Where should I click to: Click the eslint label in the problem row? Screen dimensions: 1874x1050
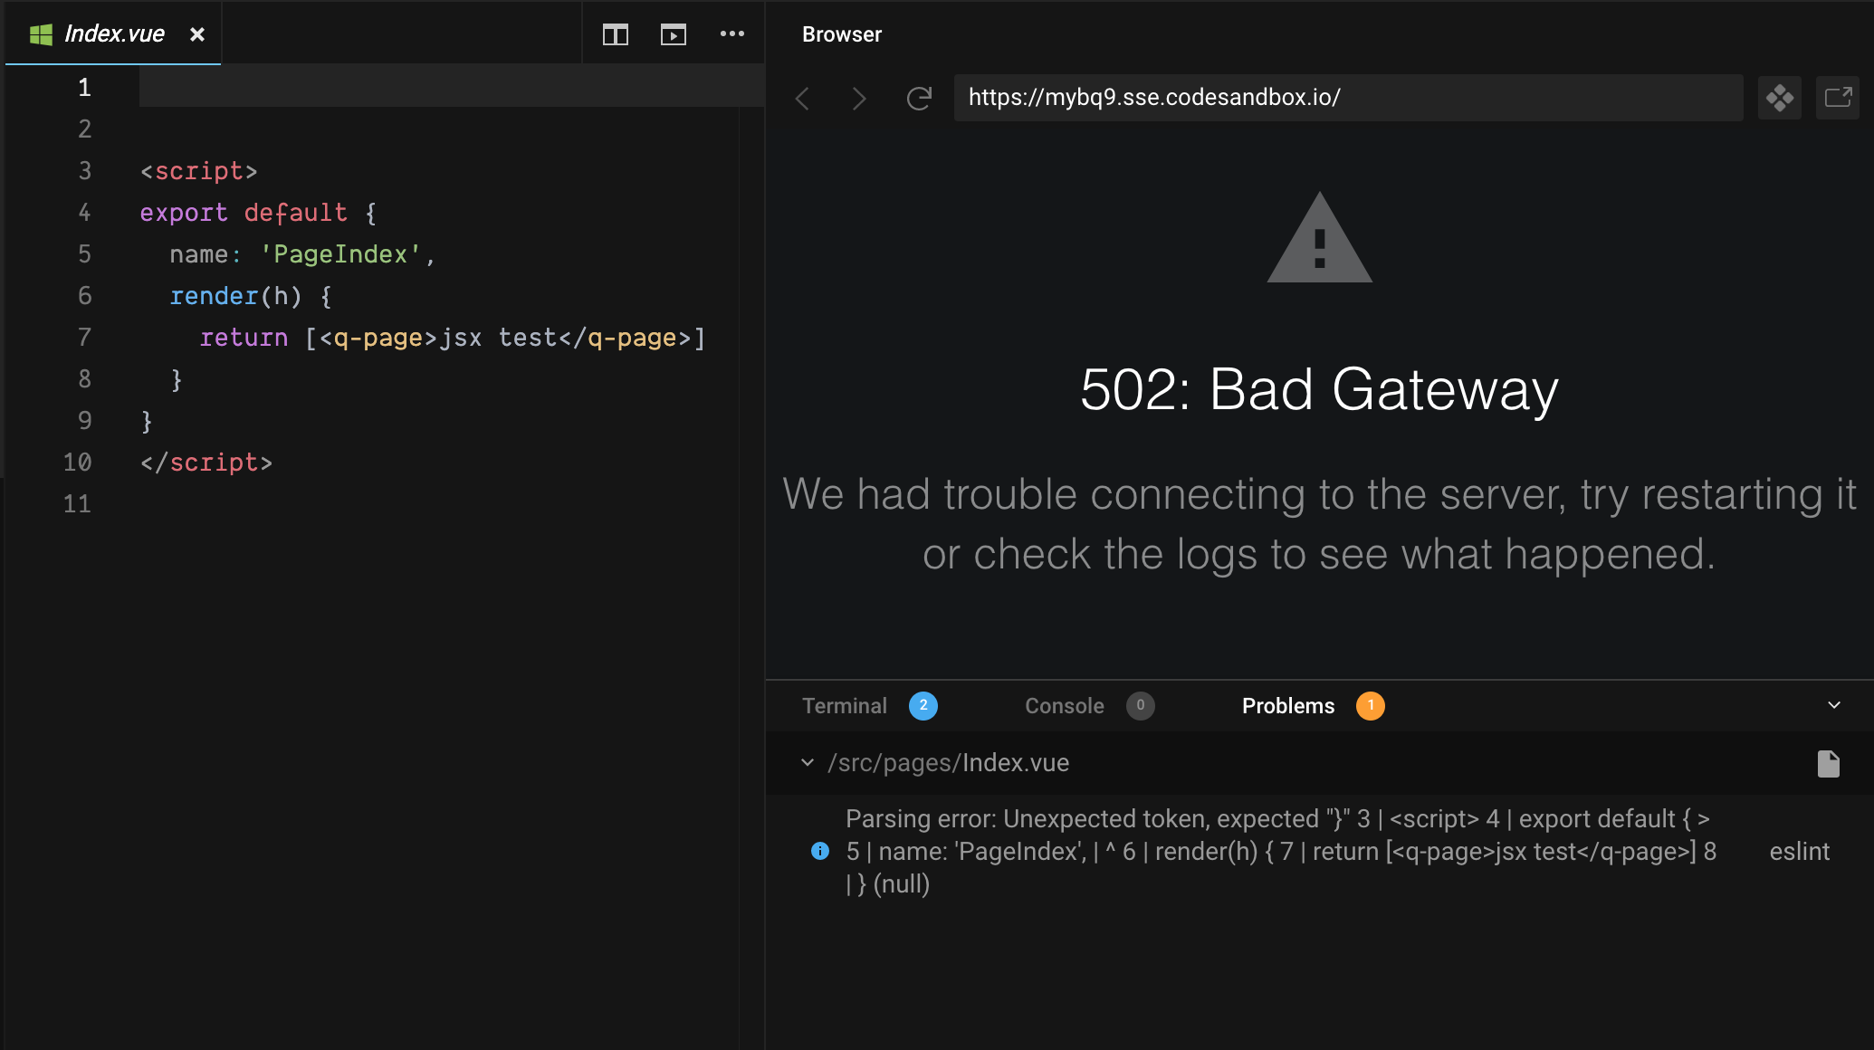(x=1799, y=851)
